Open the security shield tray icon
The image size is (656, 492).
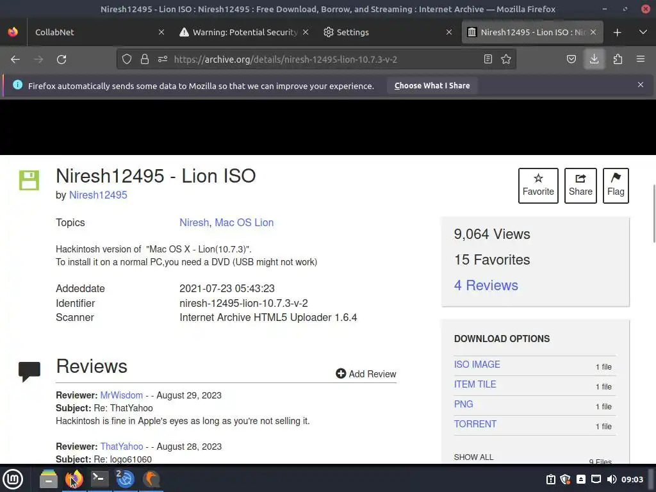pyautogui.click(x=565, y=479)
